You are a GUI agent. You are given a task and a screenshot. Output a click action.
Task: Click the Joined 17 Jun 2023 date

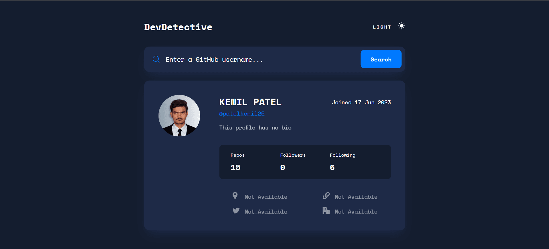(361, 102)
